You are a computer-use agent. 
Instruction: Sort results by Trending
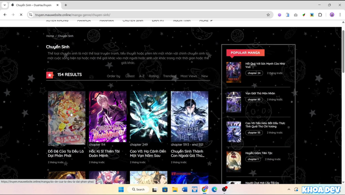169,76
